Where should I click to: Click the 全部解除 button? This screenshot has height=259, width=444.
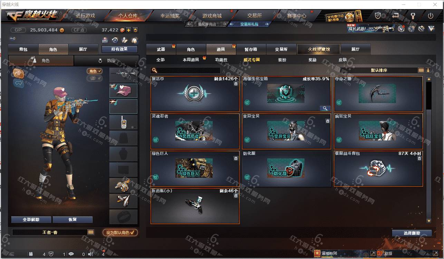click(31, 220)
